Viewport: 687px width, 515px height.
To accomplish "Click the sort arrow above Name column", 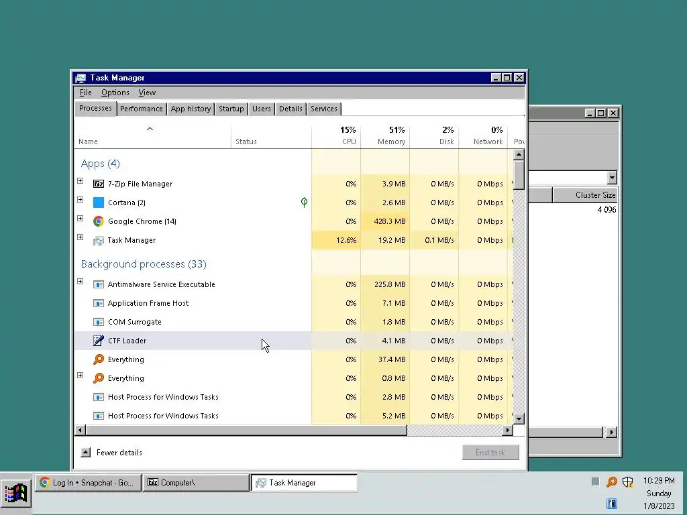I will (150, 129).
